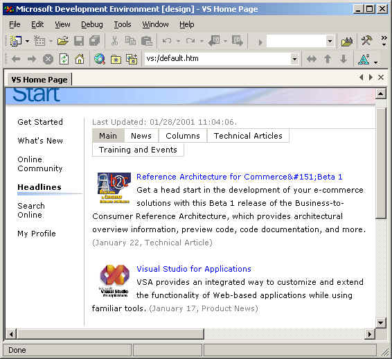392x359 pixels.
Task: Click the Sync Contents double arrow icon
Action: coord(312,59)
